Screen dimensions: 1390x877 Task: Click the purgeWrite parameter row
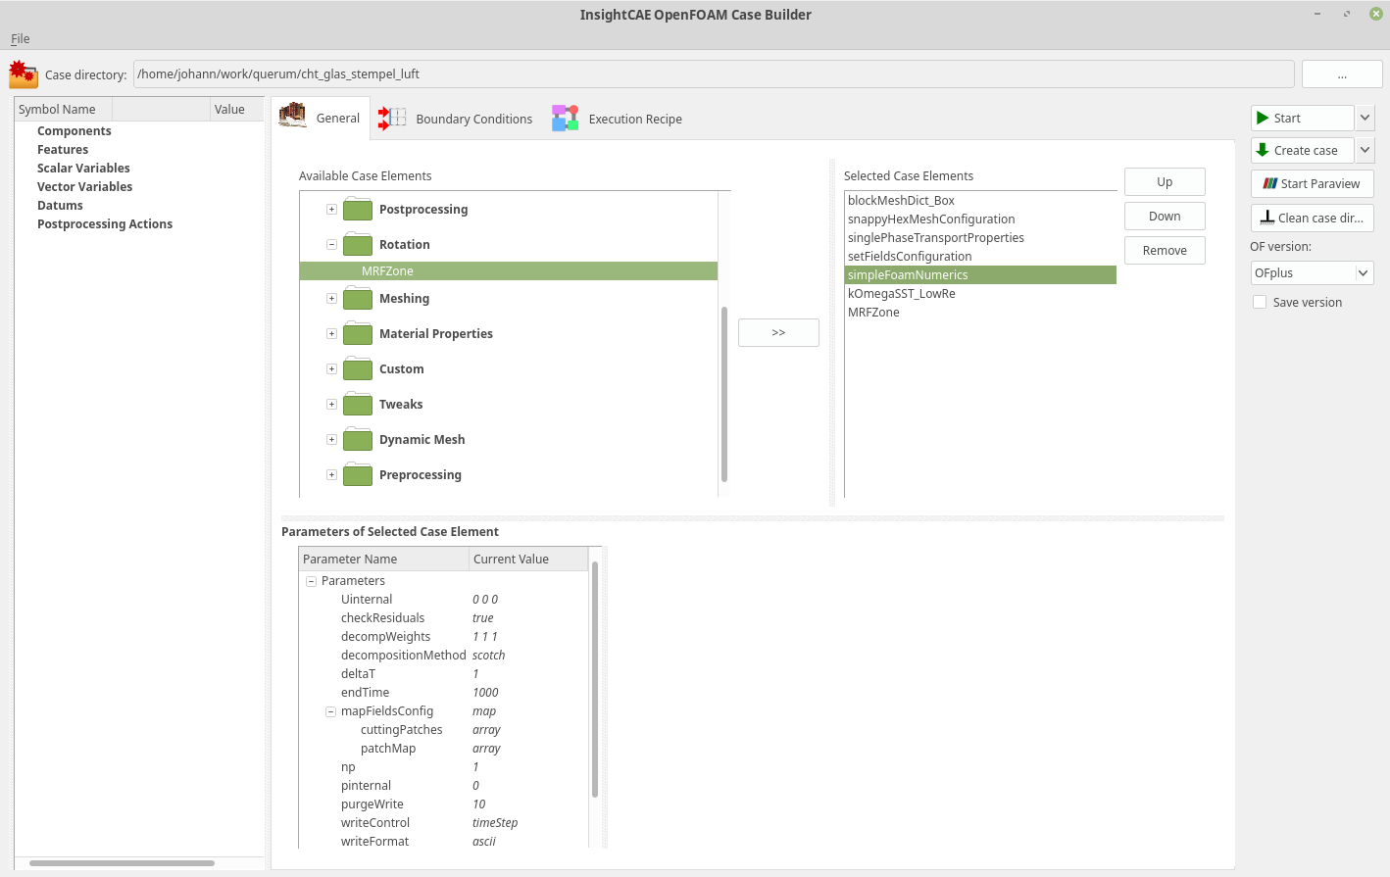443,804
